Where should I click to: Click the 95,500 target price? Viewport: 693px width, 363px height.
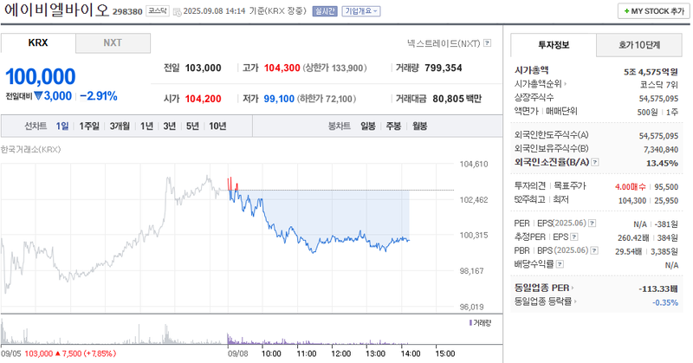click(x=666, y=187)
